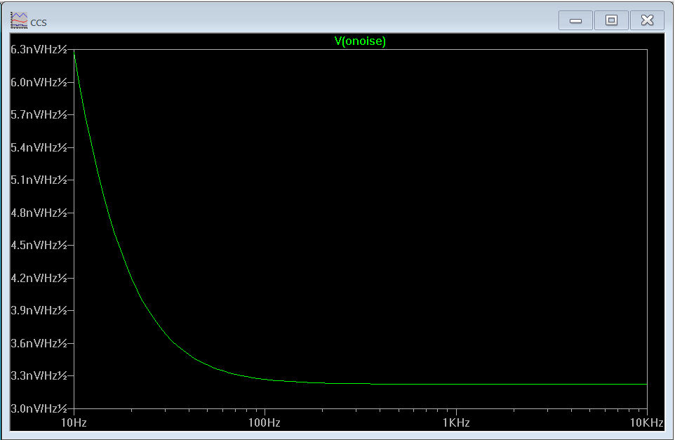Click the 4.2nV/Hz½ axis label

(x=39, y=278)
